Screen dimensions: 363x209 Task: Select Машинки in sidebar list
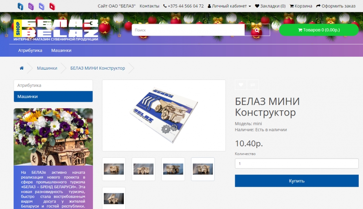[x=53, y=97]
